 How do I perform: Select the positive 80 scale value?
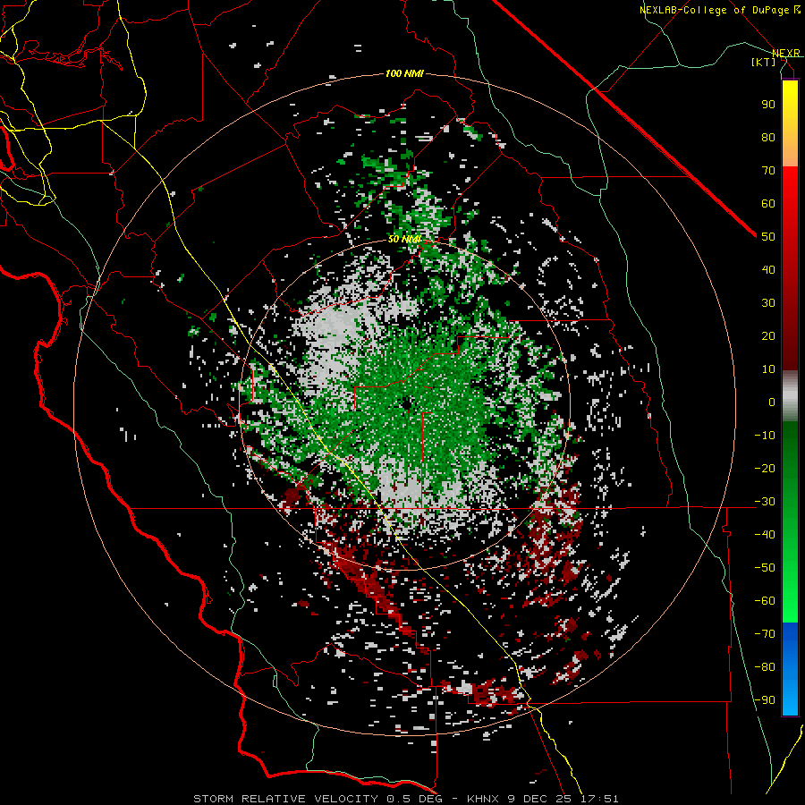[x=768, y=137]
